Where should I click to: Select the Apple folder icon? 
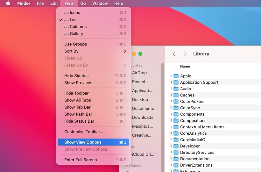(176, 76)
